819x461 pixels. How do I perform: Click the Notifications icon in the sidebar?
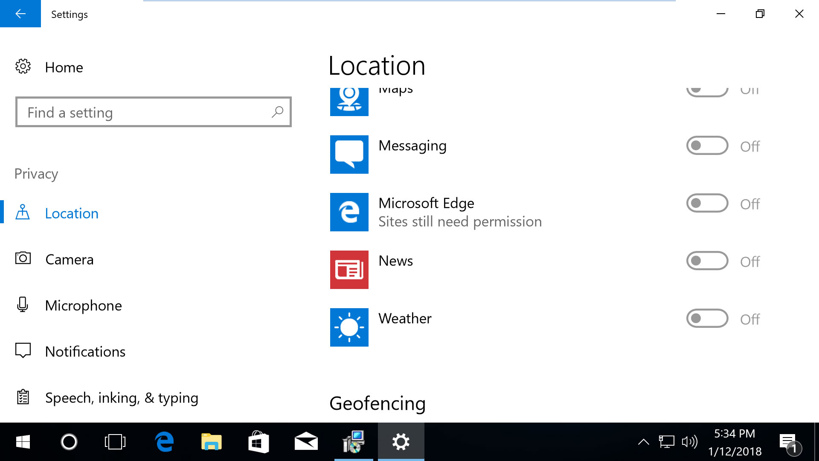[x=23, y=350]
